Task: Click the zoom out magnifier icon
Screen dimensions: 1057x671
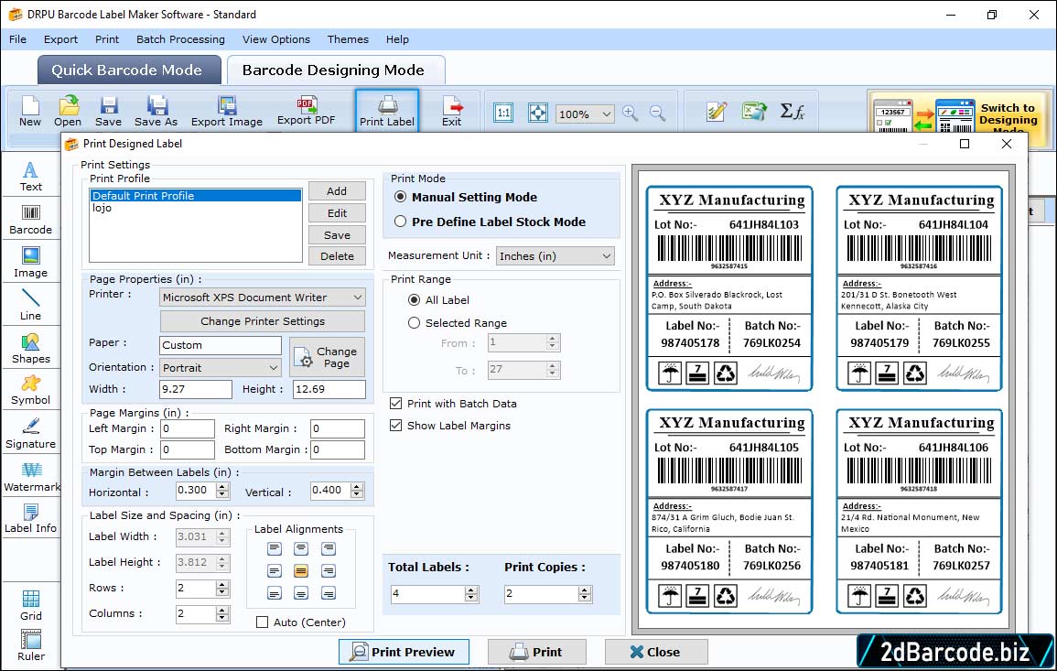Action: 657,113
